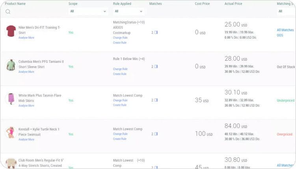
Task: Click Analyse More under Nike Dri-FIT Training T-Shirt
Action: click(26, 38)
